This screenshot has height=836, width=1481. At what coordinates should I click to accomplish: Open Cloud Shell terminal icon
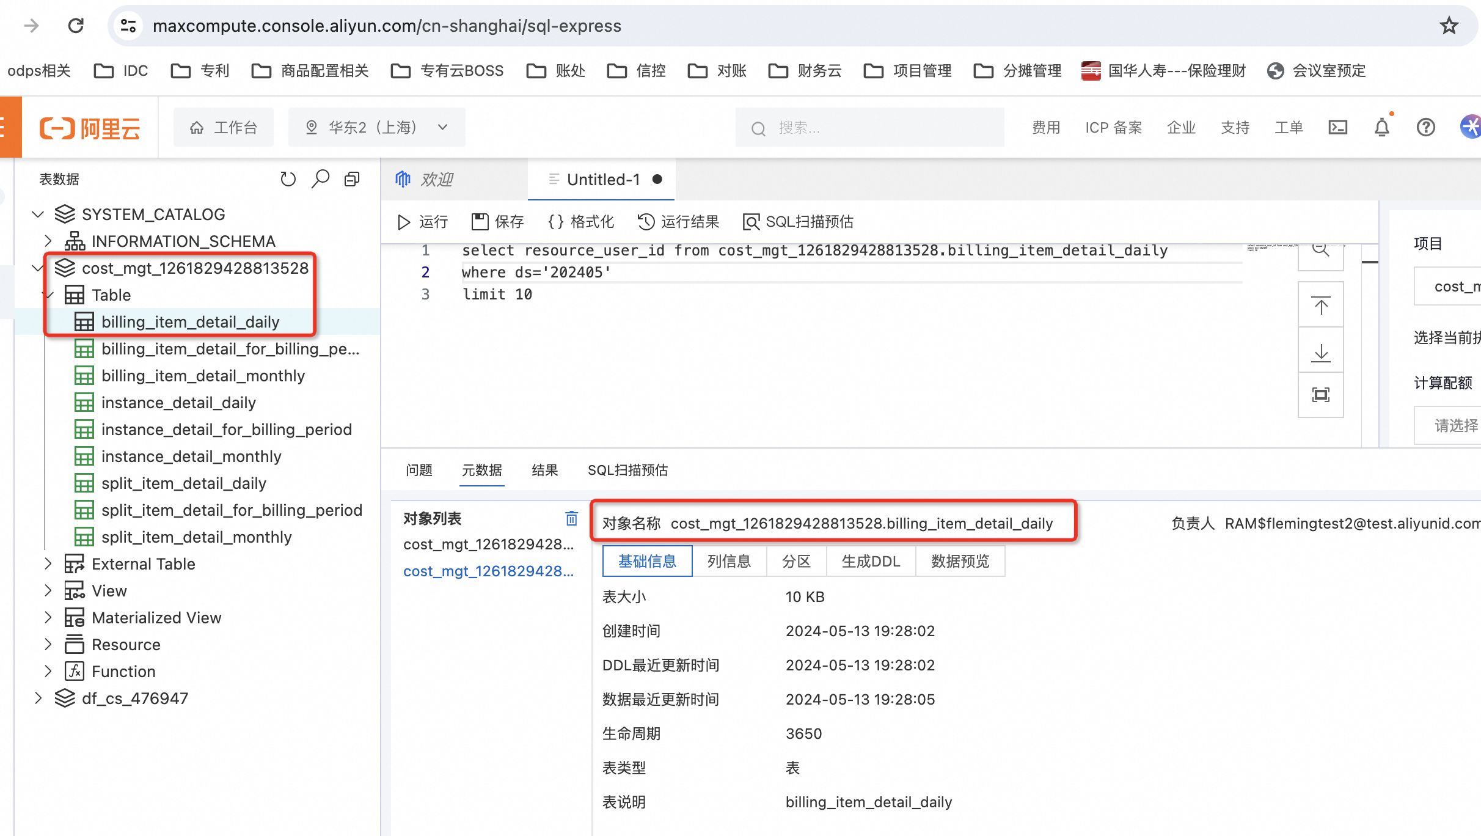click(x=1337, y=127)
